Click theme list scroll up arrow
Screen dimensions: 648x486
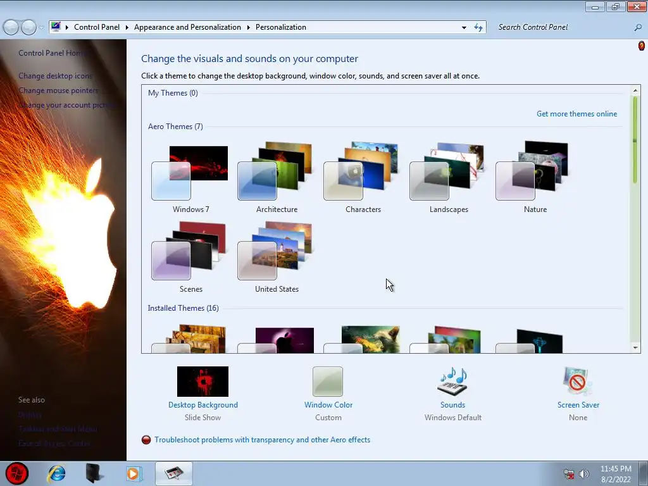click(x=635, y=90)
